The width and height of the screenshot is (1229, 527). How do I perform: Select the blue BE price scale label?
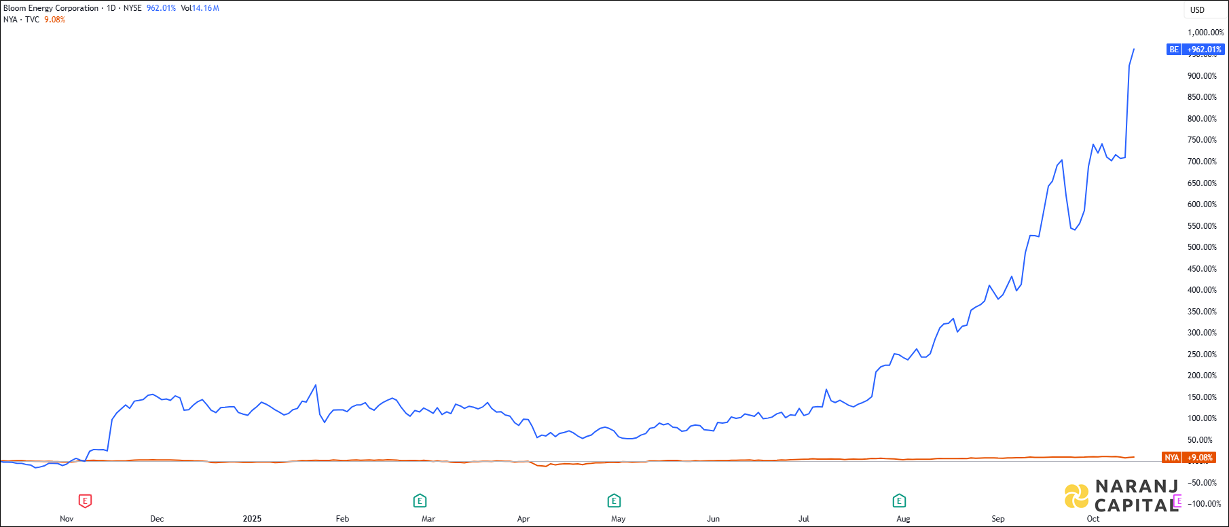click(1173, 50)
